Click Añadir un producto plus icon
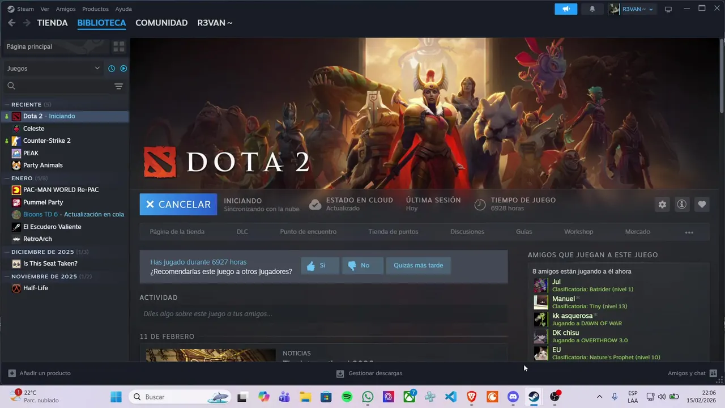Image resolution: width=725 pixels, height=408 pixels. coord(12,373)
